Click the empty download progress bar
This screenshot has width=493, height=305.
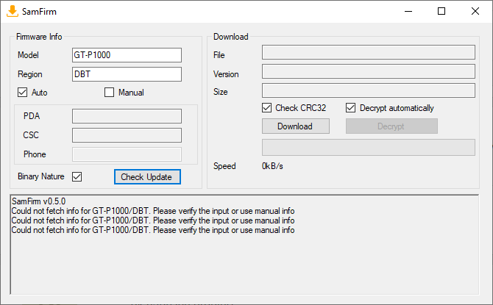click(369, 147)
